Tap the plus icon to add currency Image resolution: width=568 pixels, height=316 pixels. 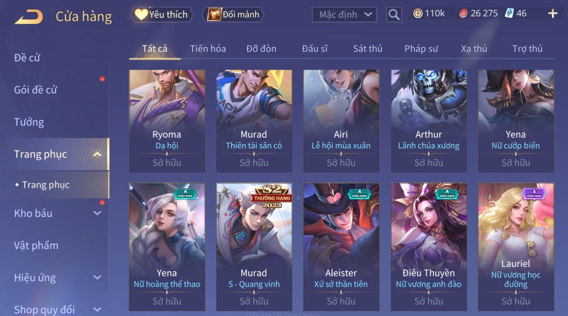pyautogui.click(x=553, y=14)
